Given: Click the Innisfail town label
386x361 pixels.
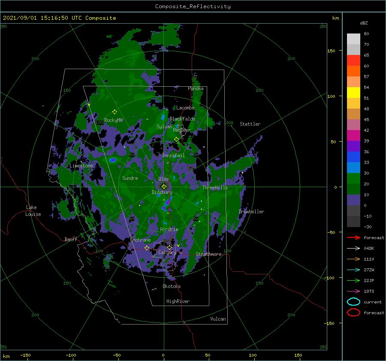Looking at the screenshot, I should click(x=173, y=155).
